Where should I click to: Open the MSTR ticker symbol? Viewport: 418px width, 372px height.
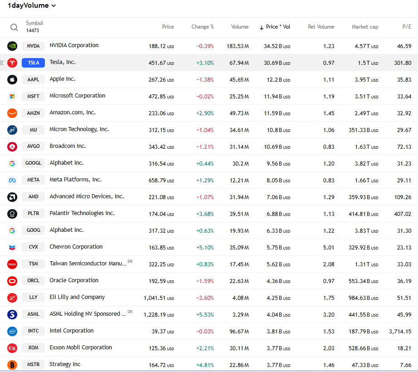[34, 365]
